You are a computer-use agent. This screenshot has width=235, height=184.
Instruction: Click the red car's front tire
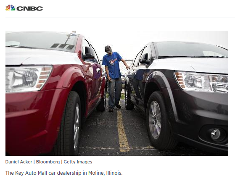[x=70, y=123]
